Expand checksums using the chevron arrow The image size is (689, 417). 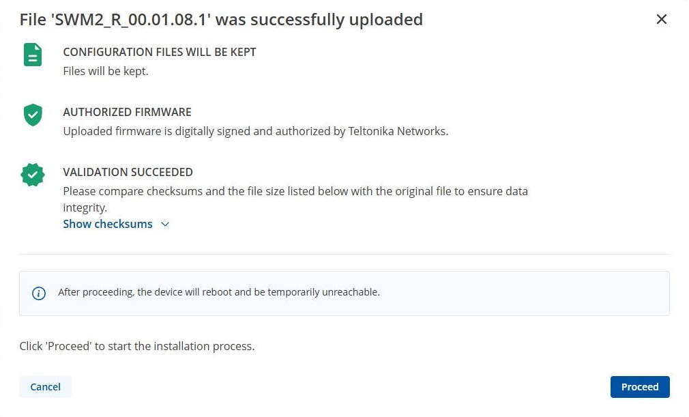[164, 225]
